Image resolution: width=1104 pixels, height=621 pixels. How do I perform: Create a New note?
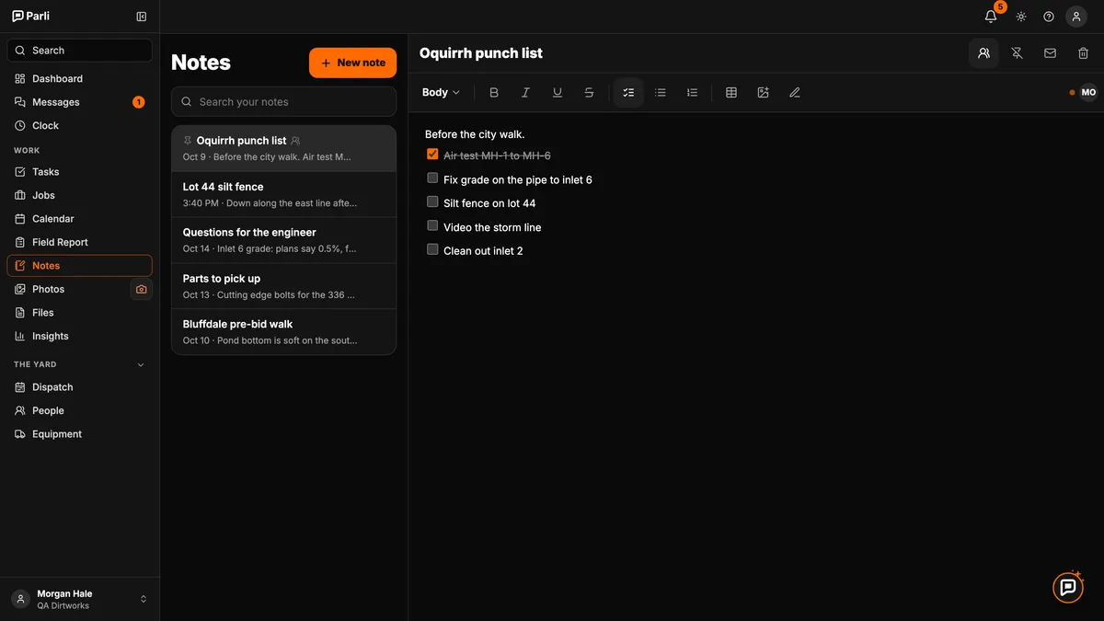(353, 63)
